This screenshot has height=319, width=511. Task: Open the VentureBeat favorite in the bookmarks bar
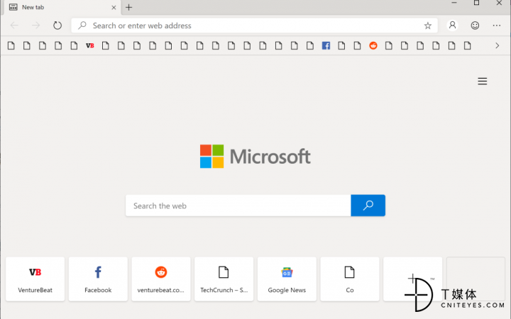[x=90, y=45]
